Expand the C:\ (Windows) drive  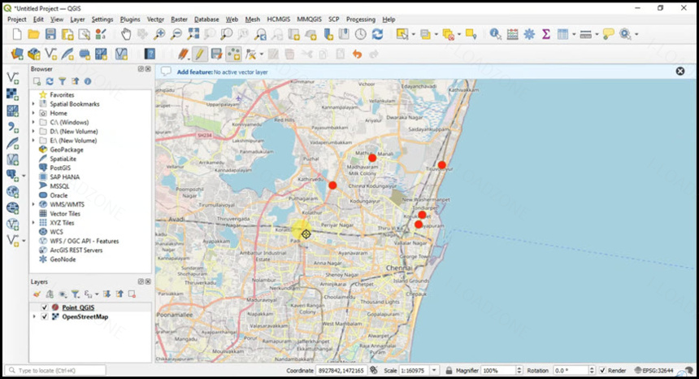click(x=33, y=122)
